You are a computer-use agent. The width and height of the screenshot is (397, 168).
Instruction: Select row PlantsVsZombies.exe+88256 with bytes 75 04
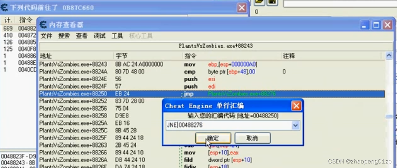[100, 108]
